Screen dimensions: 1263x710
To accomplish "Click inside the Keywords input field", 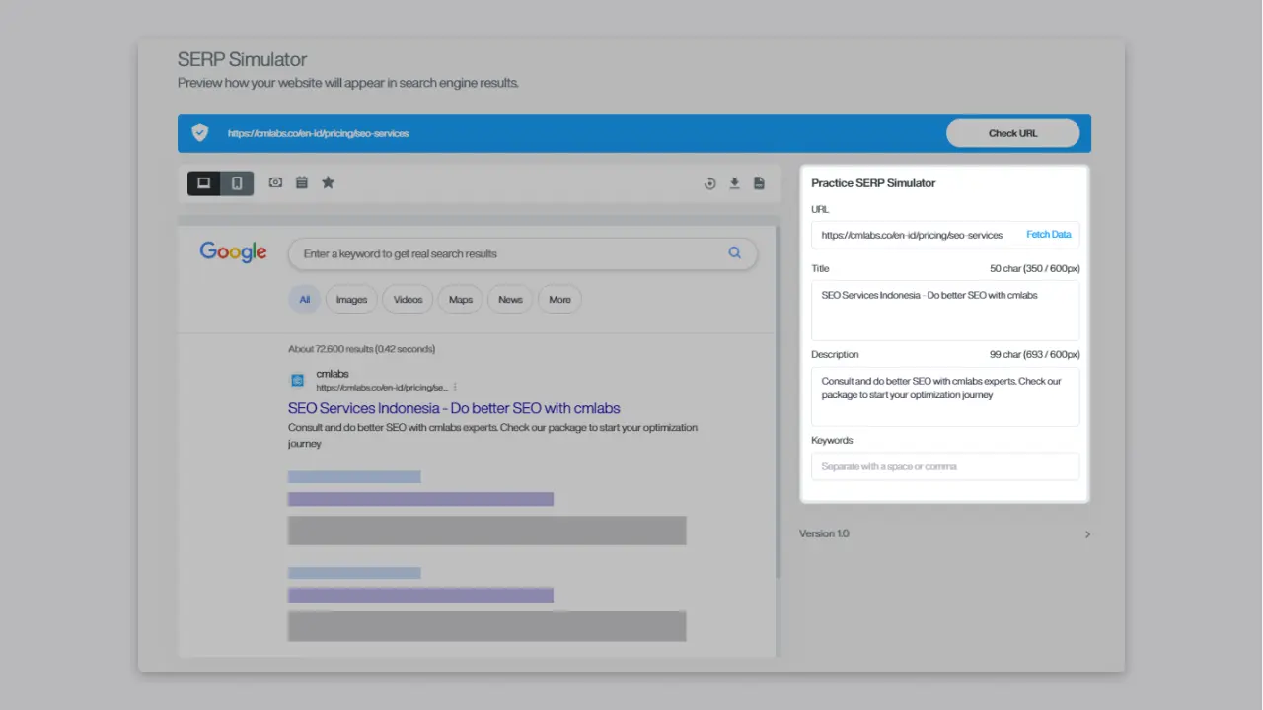I will (944, 465).
